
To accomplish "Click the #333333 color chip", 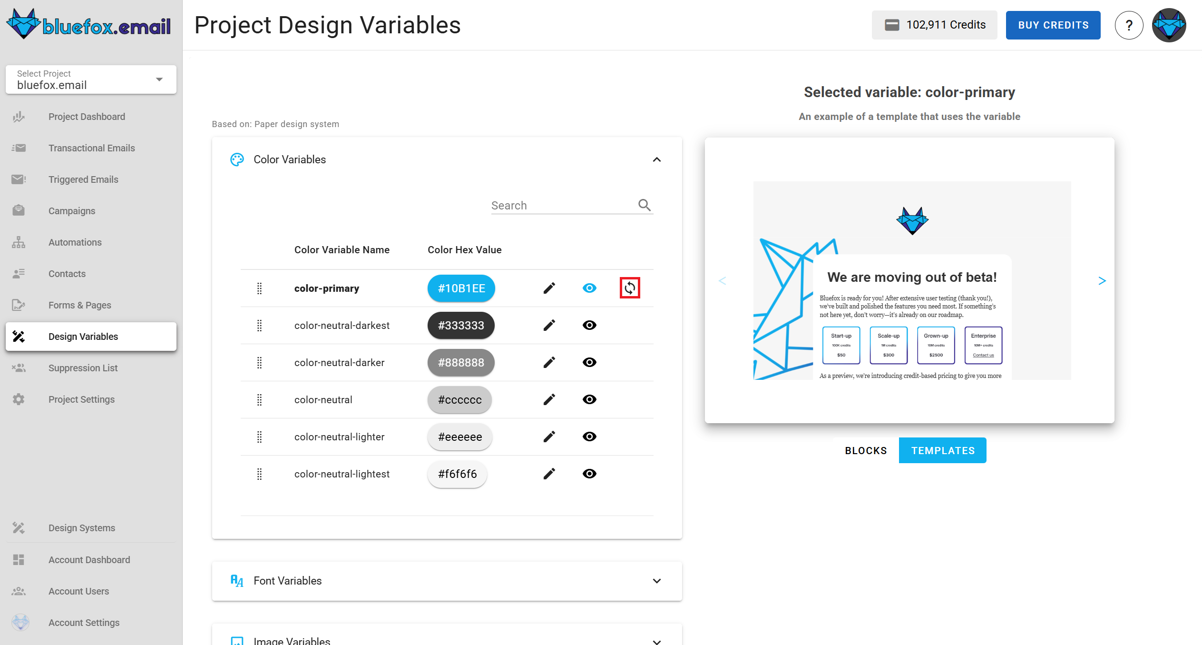I will click(461, 325).
